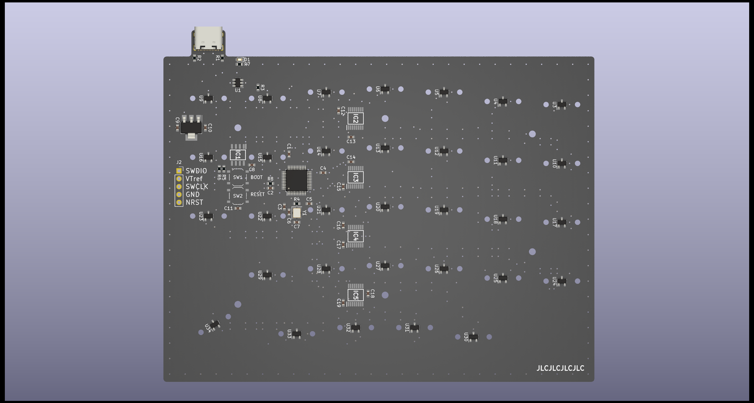Click the NRST header pin pad

click(x=179, y=202)
